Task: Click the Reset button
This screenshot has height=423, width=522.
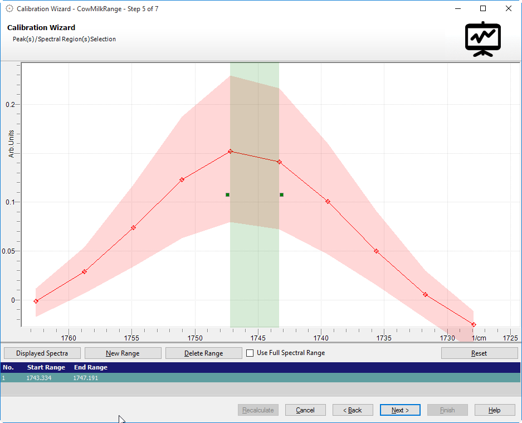Action: coord(479,353)
